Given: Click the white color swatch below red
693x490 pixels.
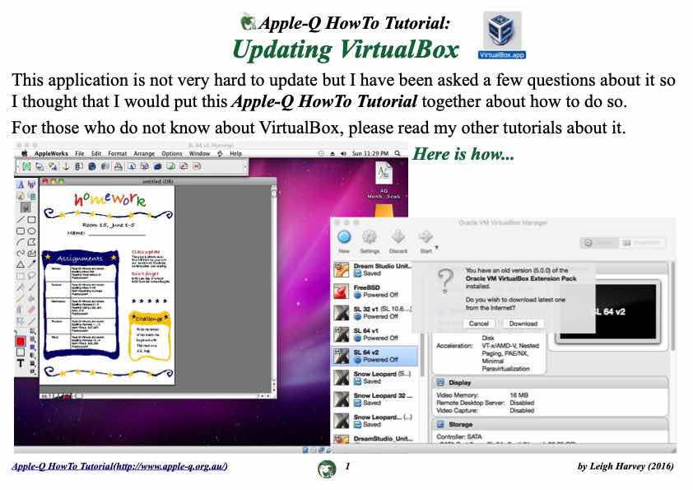Looking at the screenshot, I should coord(21,352).
